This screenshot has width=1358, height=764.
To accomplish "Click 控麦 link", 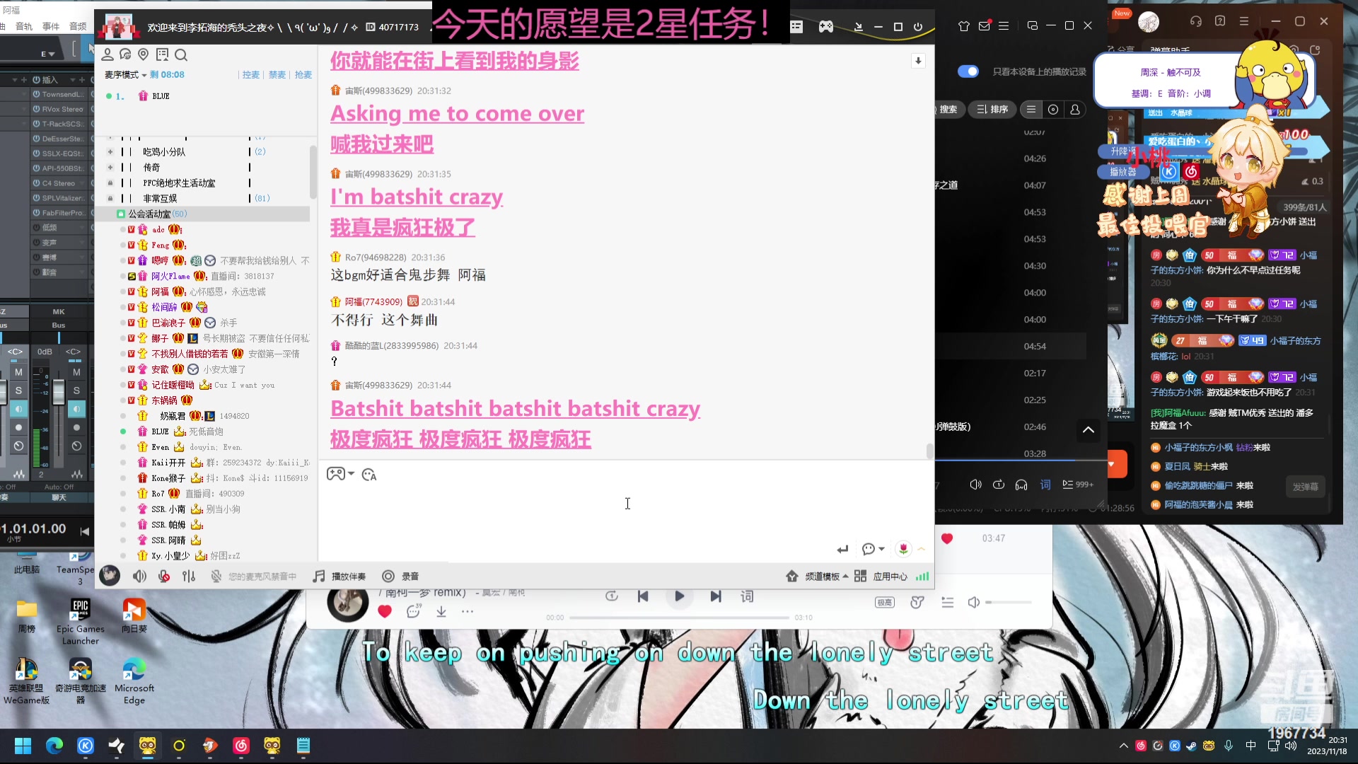I will tap(250, 75).
